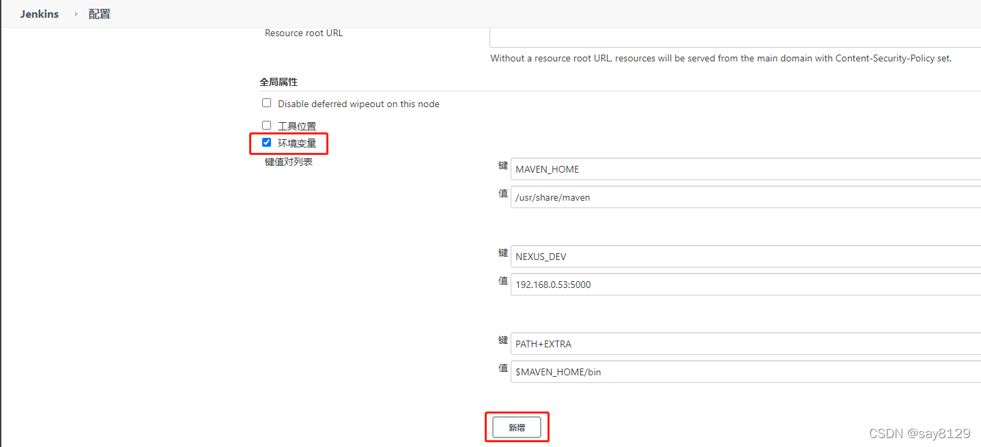Tick the 工具位置 checkbox

click(267, 126)
